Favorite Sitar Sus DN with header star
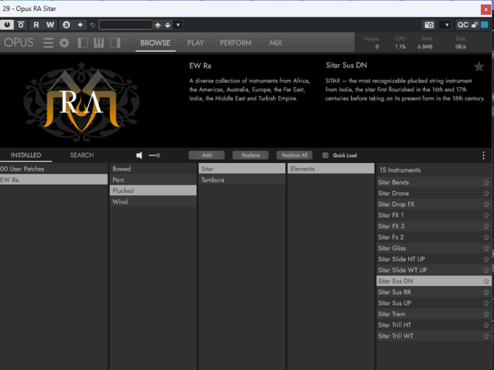 point(479,67)
